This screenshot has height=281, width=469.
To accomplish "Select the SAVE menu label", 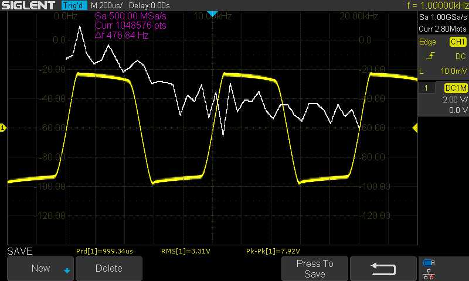I will click(x=19, y=251).
